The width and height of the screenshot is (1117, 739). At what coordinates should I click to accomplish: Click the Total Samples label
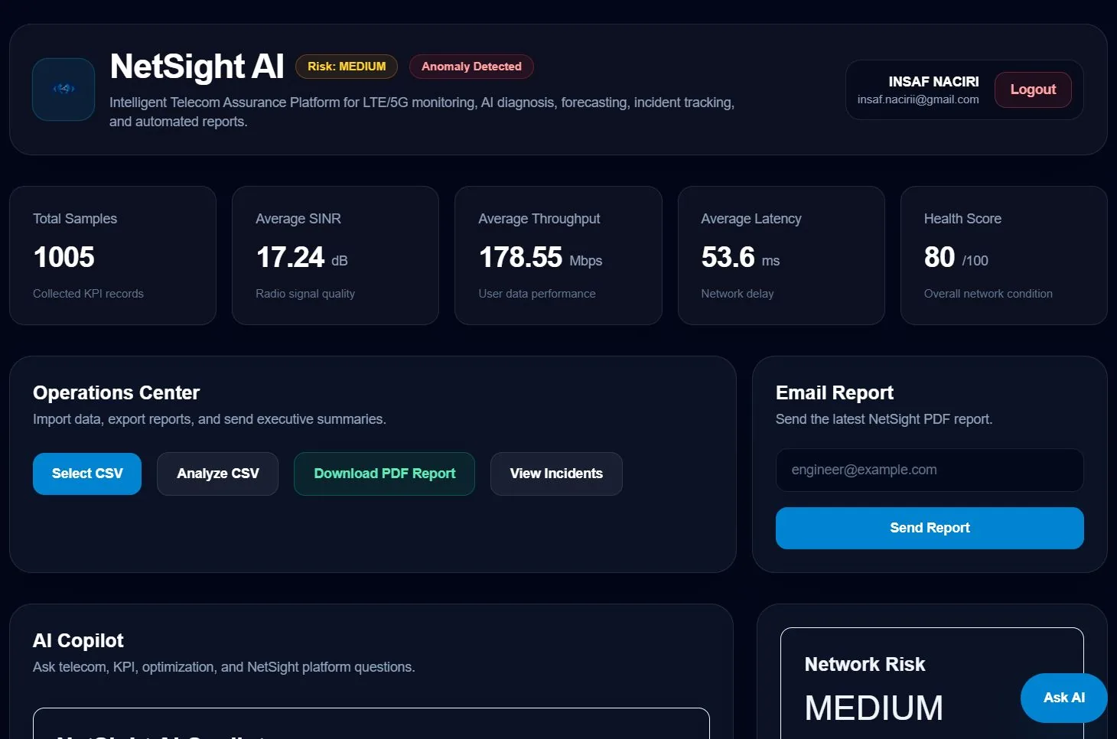[x=75, y=219]
